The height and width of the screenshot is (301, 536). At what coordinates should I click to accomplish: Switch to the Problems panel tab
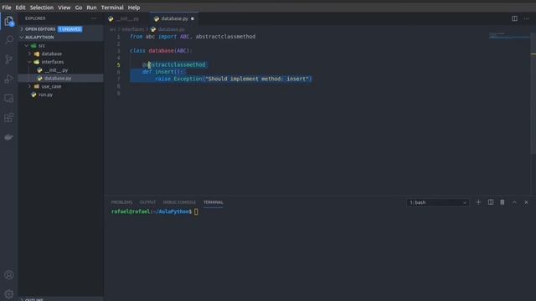click(x=121, y=202)
